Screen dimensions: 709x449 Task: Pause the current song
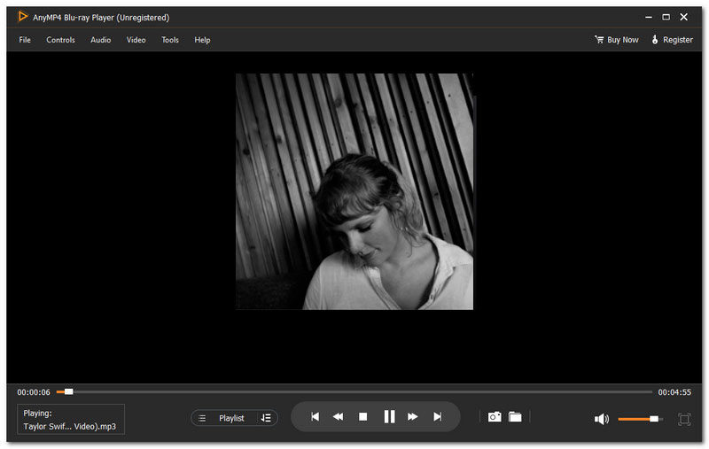pyautogui.click(x=389, y=416)
